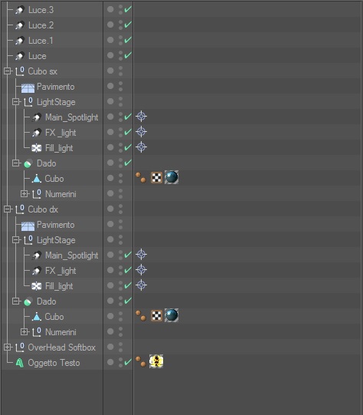Select 'Numerini' name under Cubo sx
This screenshot has width=363, height=415.
point(60,194)
